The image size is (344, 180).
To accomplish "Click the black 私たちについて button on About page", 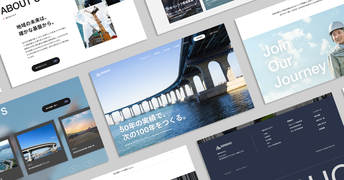I will [46, 64].
